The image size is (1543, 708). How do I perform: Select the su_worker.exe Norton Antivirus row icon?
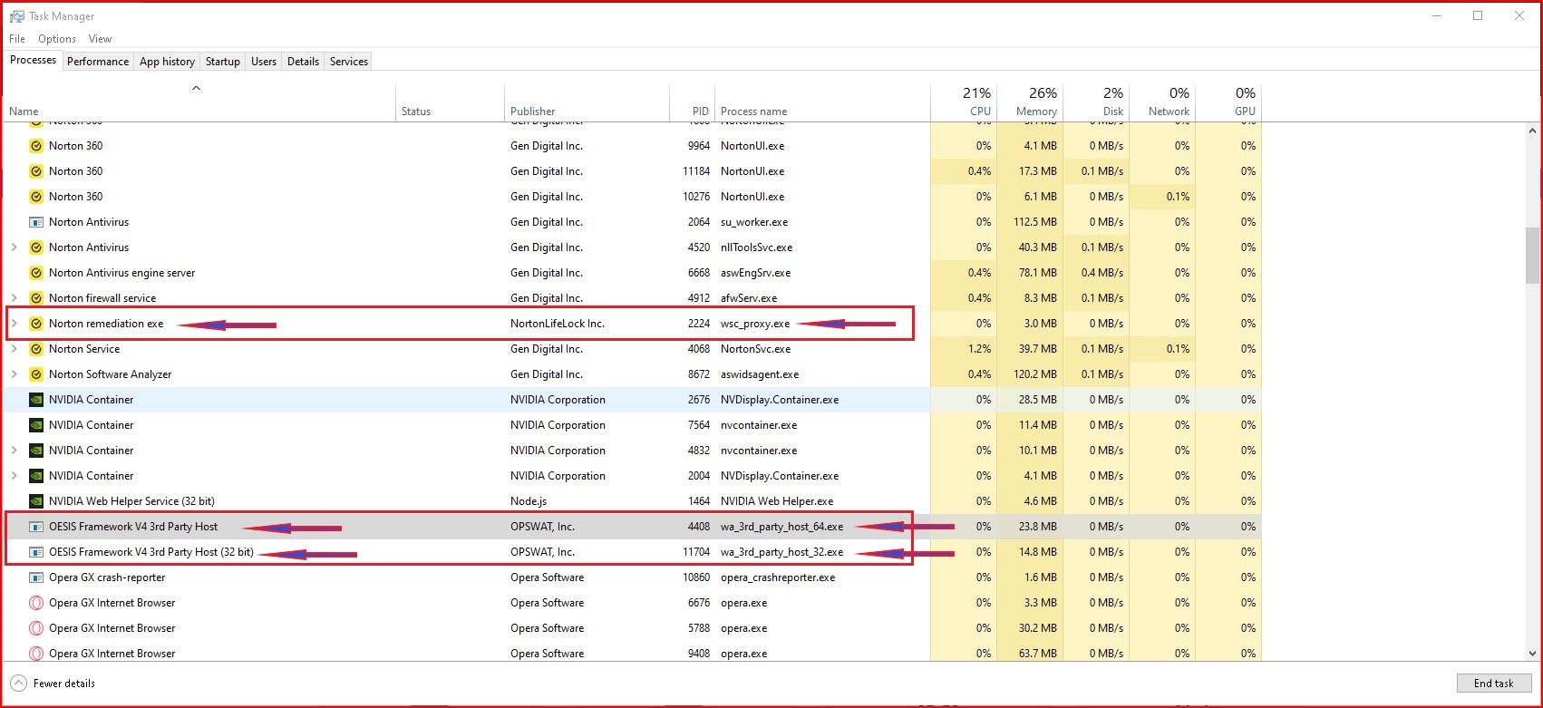click(x=36, y=222)
